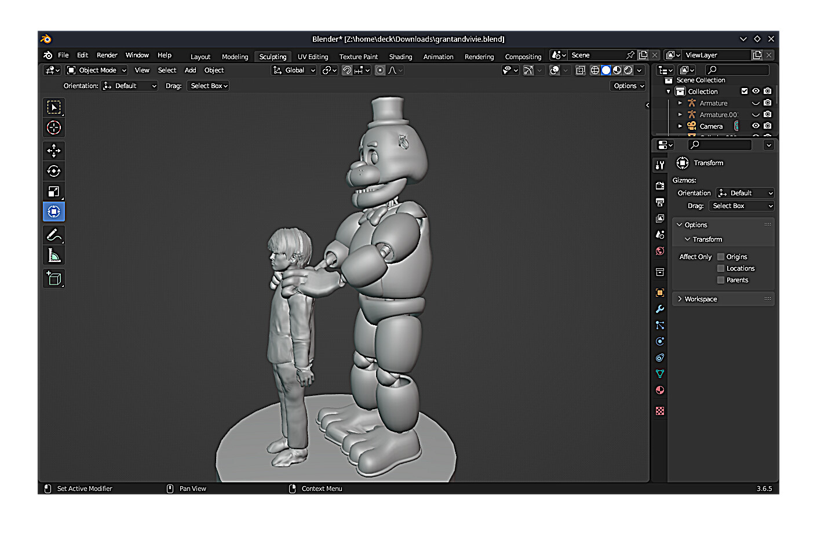This screenshot has width=817, height=539.
Task: Click the outliner search field
Action: [737, 70]
